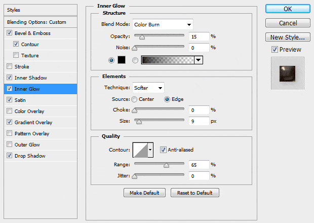Image resolution: width=314 pixels, height=223 pixels.
Task: Select the Center source radio button
Action: tap(134, 99)
